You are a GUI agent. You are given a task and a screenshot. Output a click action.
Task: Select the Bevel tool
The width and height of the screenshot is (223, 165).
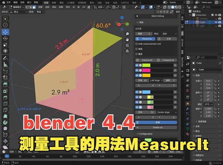(x=5, y=98)
